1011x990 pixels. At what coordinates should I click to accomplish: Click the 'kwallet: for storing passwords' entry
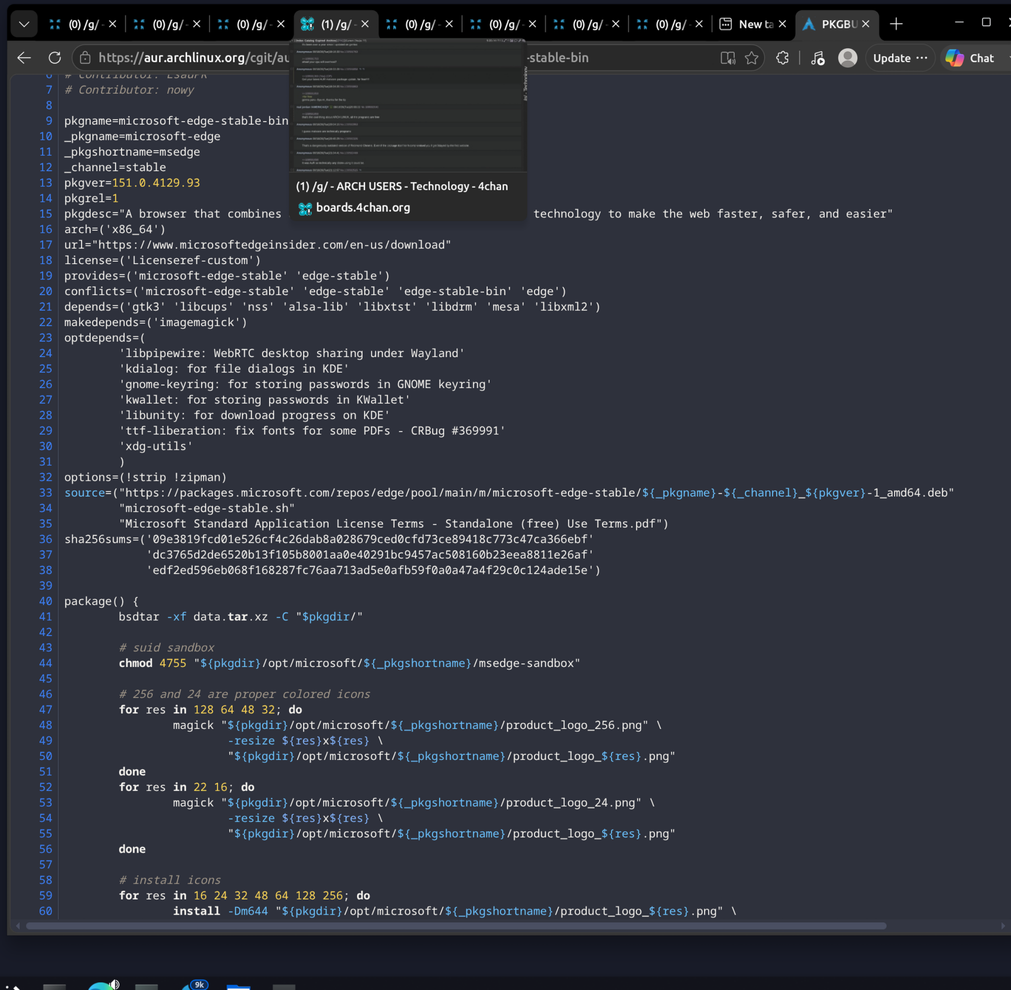click(265, 400)
